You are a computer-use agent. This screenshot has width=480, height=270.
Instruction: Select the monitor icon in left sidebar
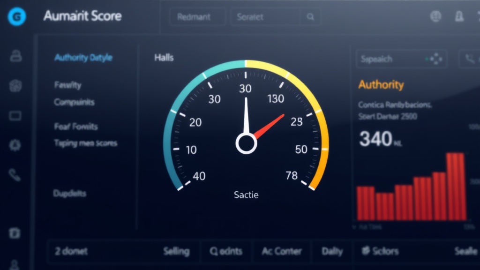tap(15, 115)
